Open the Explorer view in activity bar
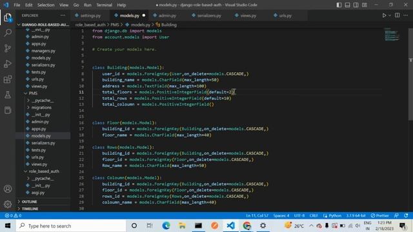This screenshot has width=413, height=232. pos(8,17)
